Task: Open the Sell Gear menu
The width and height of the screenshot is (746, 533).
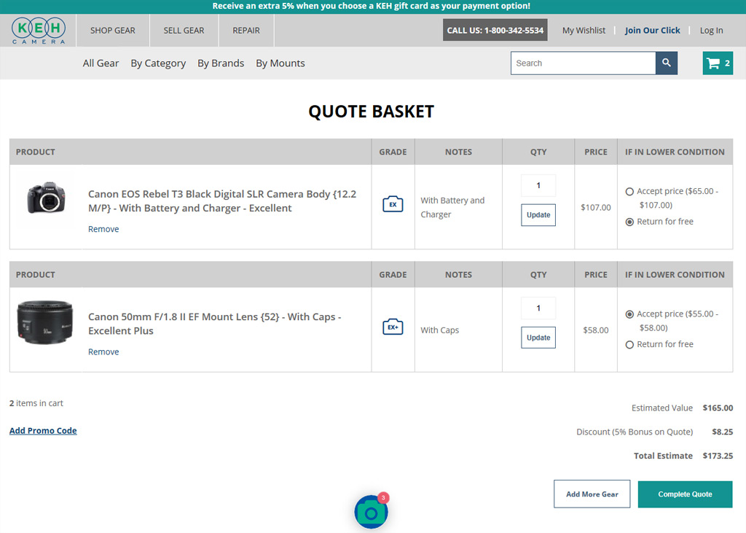Action: [184, 31]
